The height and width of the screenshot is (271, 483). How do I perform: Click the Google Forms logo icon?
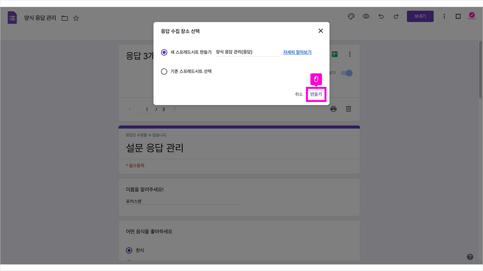pos(12,17)
